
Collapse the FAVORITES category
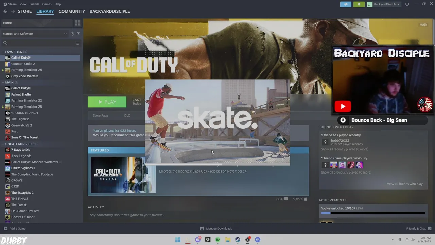click(3, 52)
